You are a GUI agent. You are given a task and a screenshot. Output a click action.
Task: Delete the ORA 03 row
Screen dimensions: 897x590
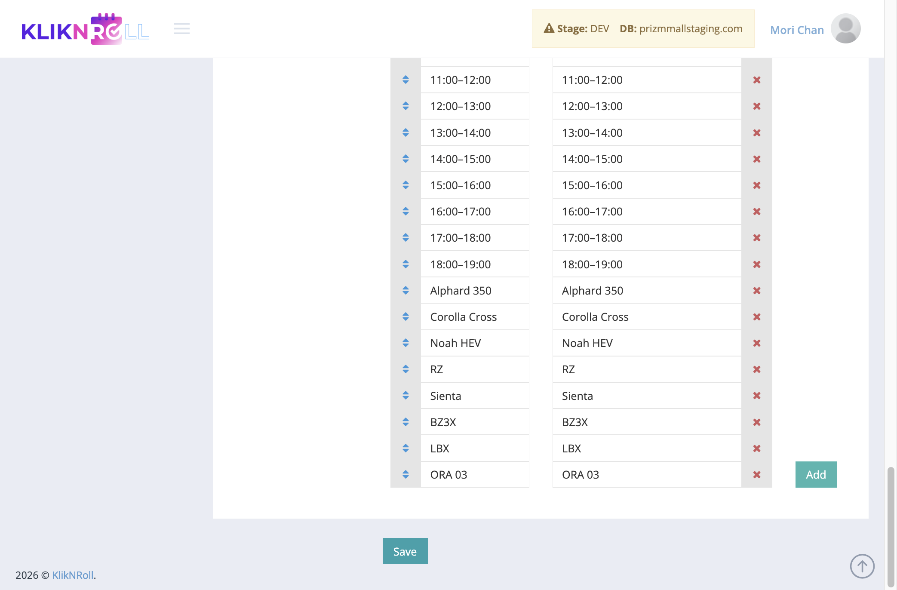[x=757, y=475]
